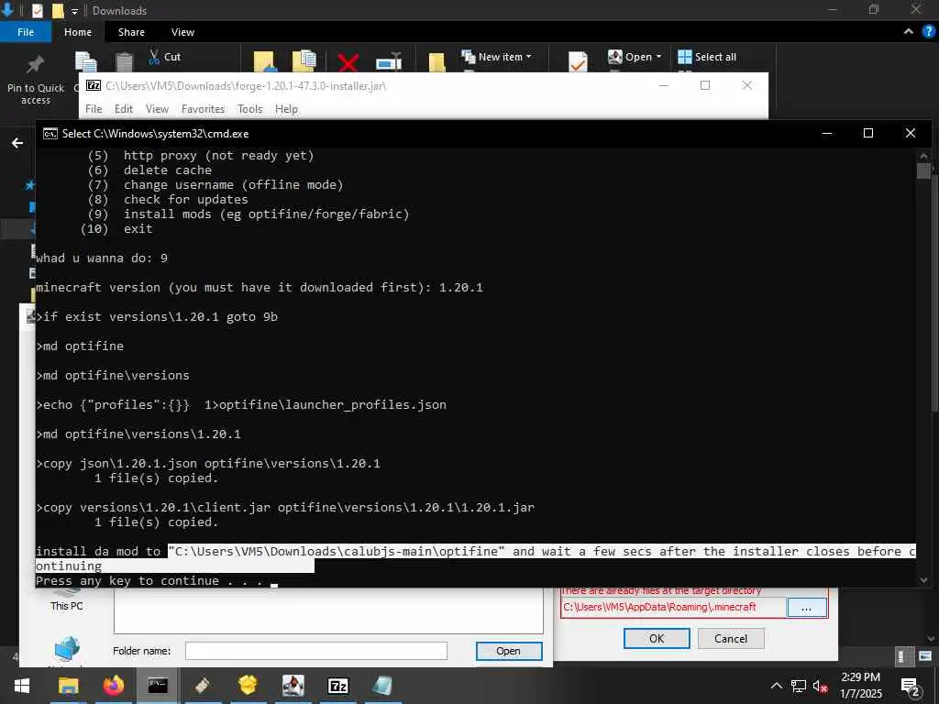This screenshot has width=939, height=704.
Task: Click the Cut scissors button
Action: [165, 57]
